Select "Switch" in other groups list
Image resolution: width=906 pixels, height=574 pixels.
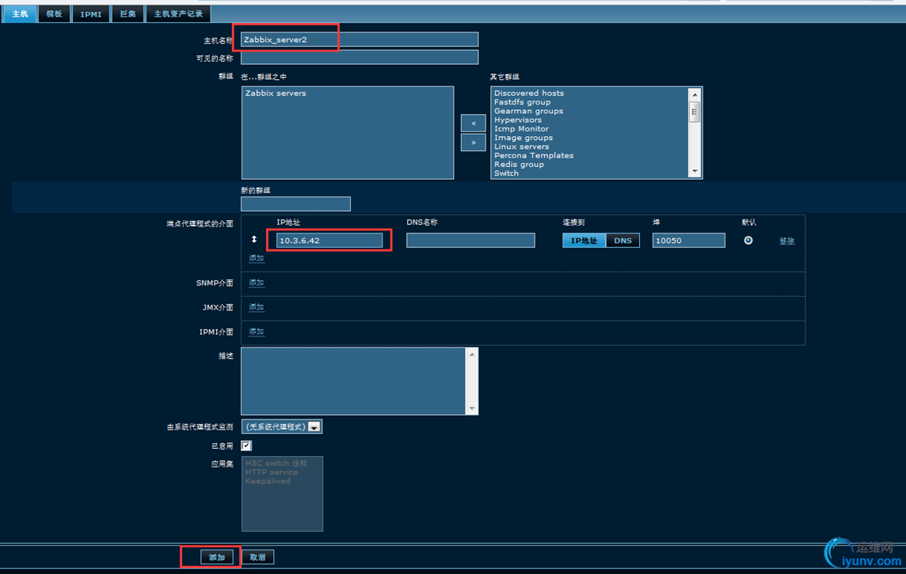click(506, 173)
